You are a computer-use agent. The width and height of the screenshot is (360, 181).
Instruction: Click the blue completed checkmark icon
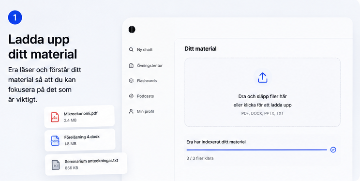pyautogui.click(x=333, y=150)
